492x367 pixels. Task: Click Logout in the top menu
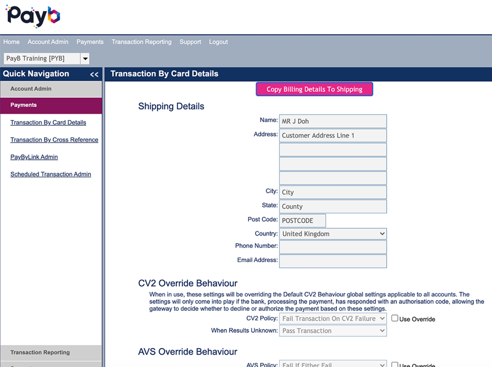(x=219, y=42)
